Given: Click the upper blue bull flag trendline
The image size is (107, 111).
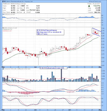Looking at the screenshot, I should click(97, 30).
